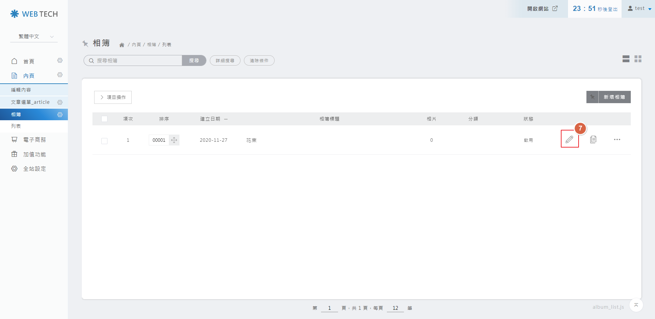Screen dimensions: 655x319
Task: Switch to grid view layout
Action: 638,59
